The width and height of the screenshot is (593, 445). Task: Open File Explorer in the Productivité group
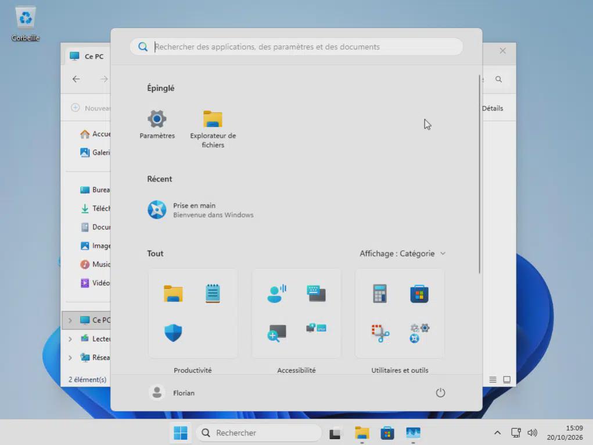173,294
